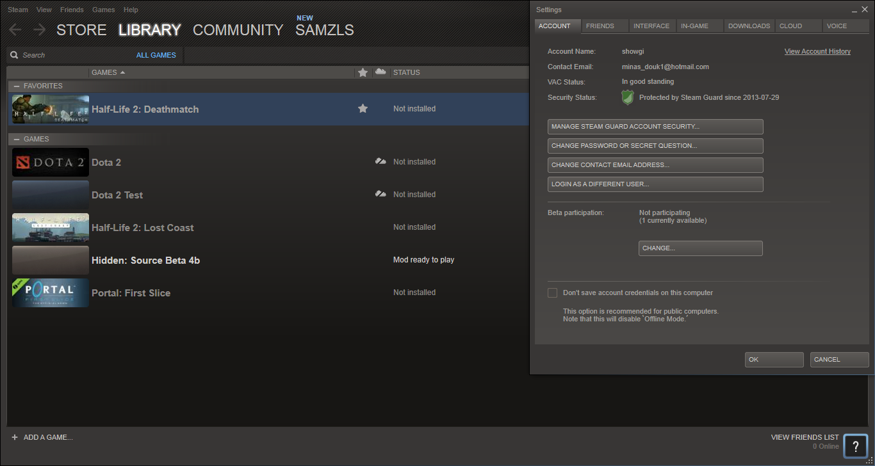Viewport: 875px width, 466px height.
Task: Open help with the question mark icon
Action: click(x=855, y=446)
